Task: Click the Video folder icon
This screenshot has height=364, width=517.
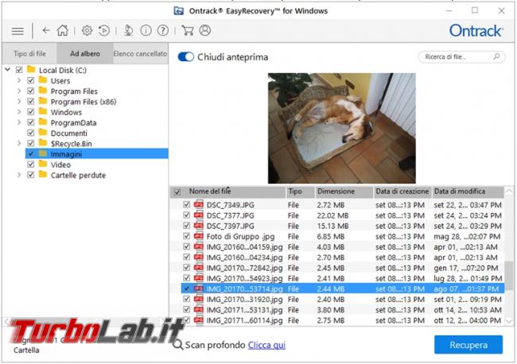Action: click(x=43, y=164)
